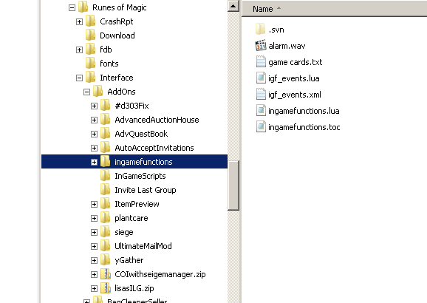Select ingamefunctions.lua file icon
Screen dimensions: 427x303
(x=261, y=111)
